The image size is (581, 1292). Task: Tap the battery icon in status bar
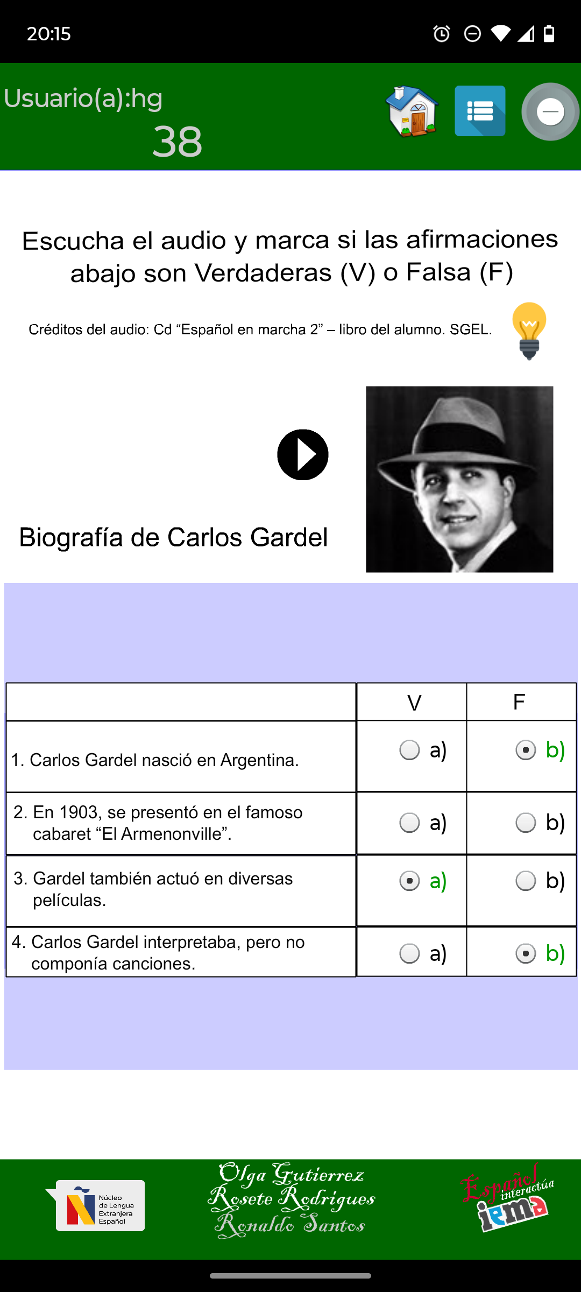(x=549, y=34)
